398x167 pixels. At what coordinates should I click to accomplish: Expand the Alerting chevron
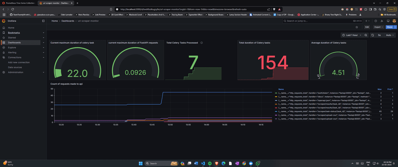pyautogui.click(x=43, y=52)
